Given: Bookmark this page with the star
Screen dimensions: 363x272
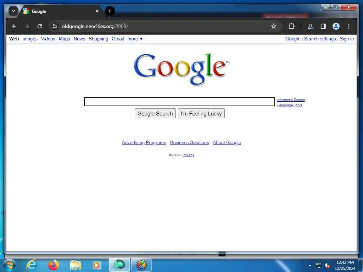Looking at the screenshot, I should coord(274,26).
